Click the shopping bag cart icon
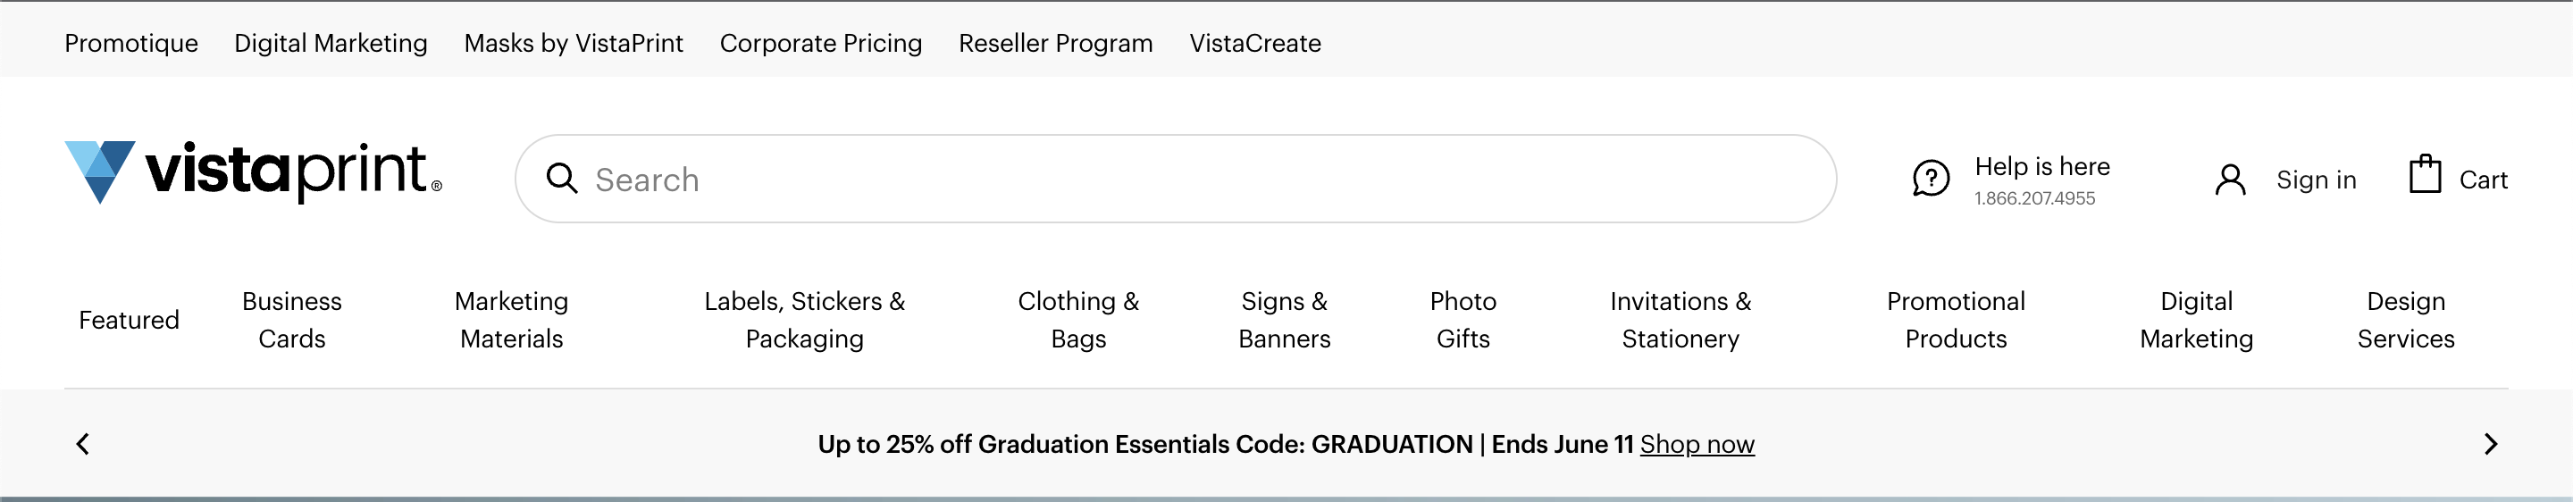The width and height of the screenshot is (2573, 502). [2424, 175]
